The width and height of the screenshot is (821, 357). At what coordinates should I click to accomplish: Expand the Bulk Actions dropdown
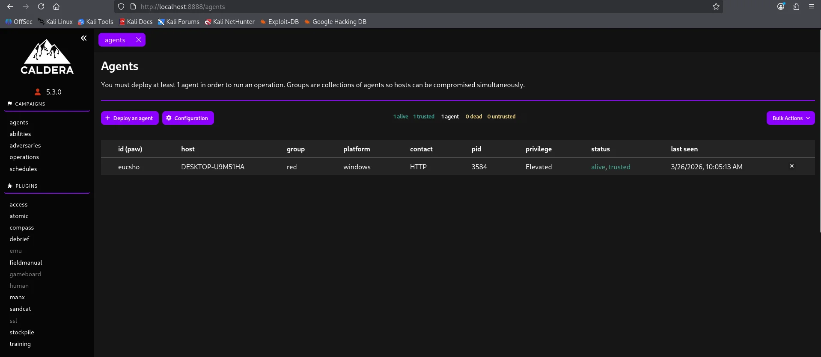coord(790,118)
